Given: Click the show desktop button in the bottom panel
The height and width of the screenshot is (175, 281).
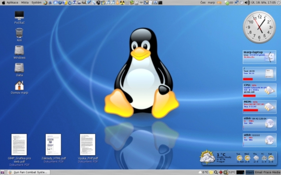Looking at the screenshot, I should (3, 172).
